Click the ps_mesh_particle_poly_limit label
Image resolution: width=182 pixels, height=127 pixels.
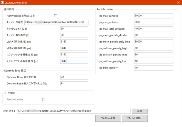click(115, 42)
